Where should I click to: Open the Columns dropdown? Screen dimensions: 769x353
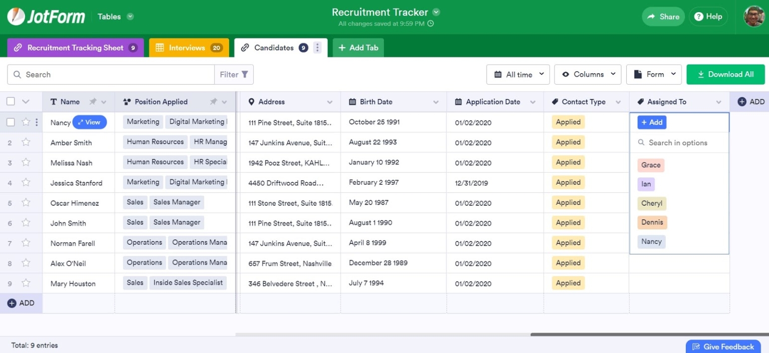(x=587, y=74)
